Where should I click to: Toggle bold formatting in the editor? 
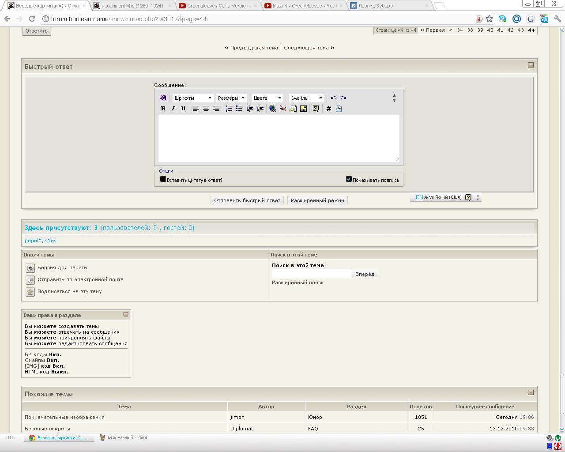pos(163,109)
